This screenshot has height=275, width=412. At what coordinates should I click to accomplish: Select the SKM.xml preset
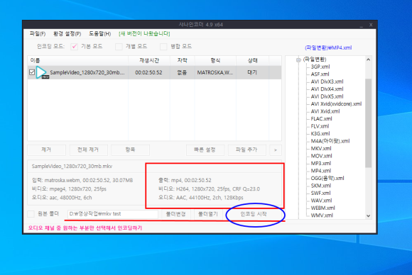coord(320,186)
